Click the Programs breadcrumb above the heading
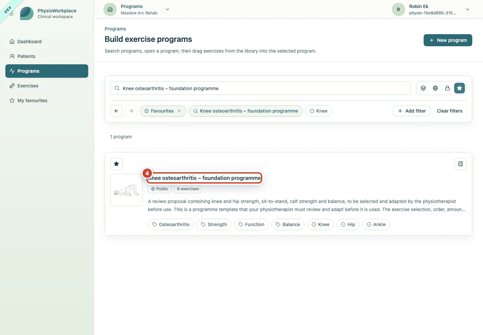Screen dimensions: 483x335 (115, 29)
